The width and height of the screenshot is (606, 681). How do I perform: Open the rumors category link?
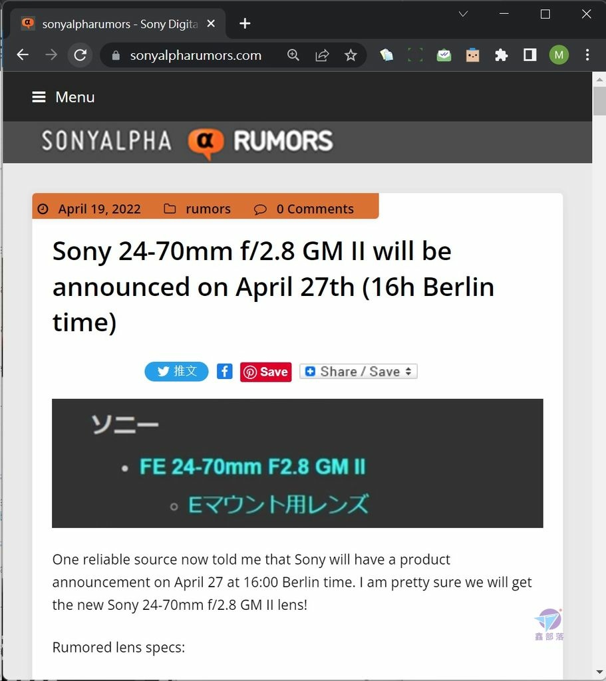[208, 209]
